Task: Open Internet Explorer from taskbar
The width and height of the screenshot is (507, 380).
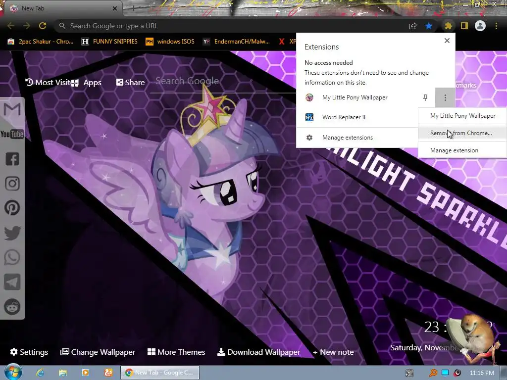Action: coord(40,373)
